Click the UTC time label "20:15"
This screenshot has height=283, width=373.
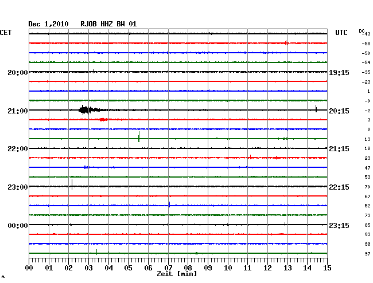(339, 111)
